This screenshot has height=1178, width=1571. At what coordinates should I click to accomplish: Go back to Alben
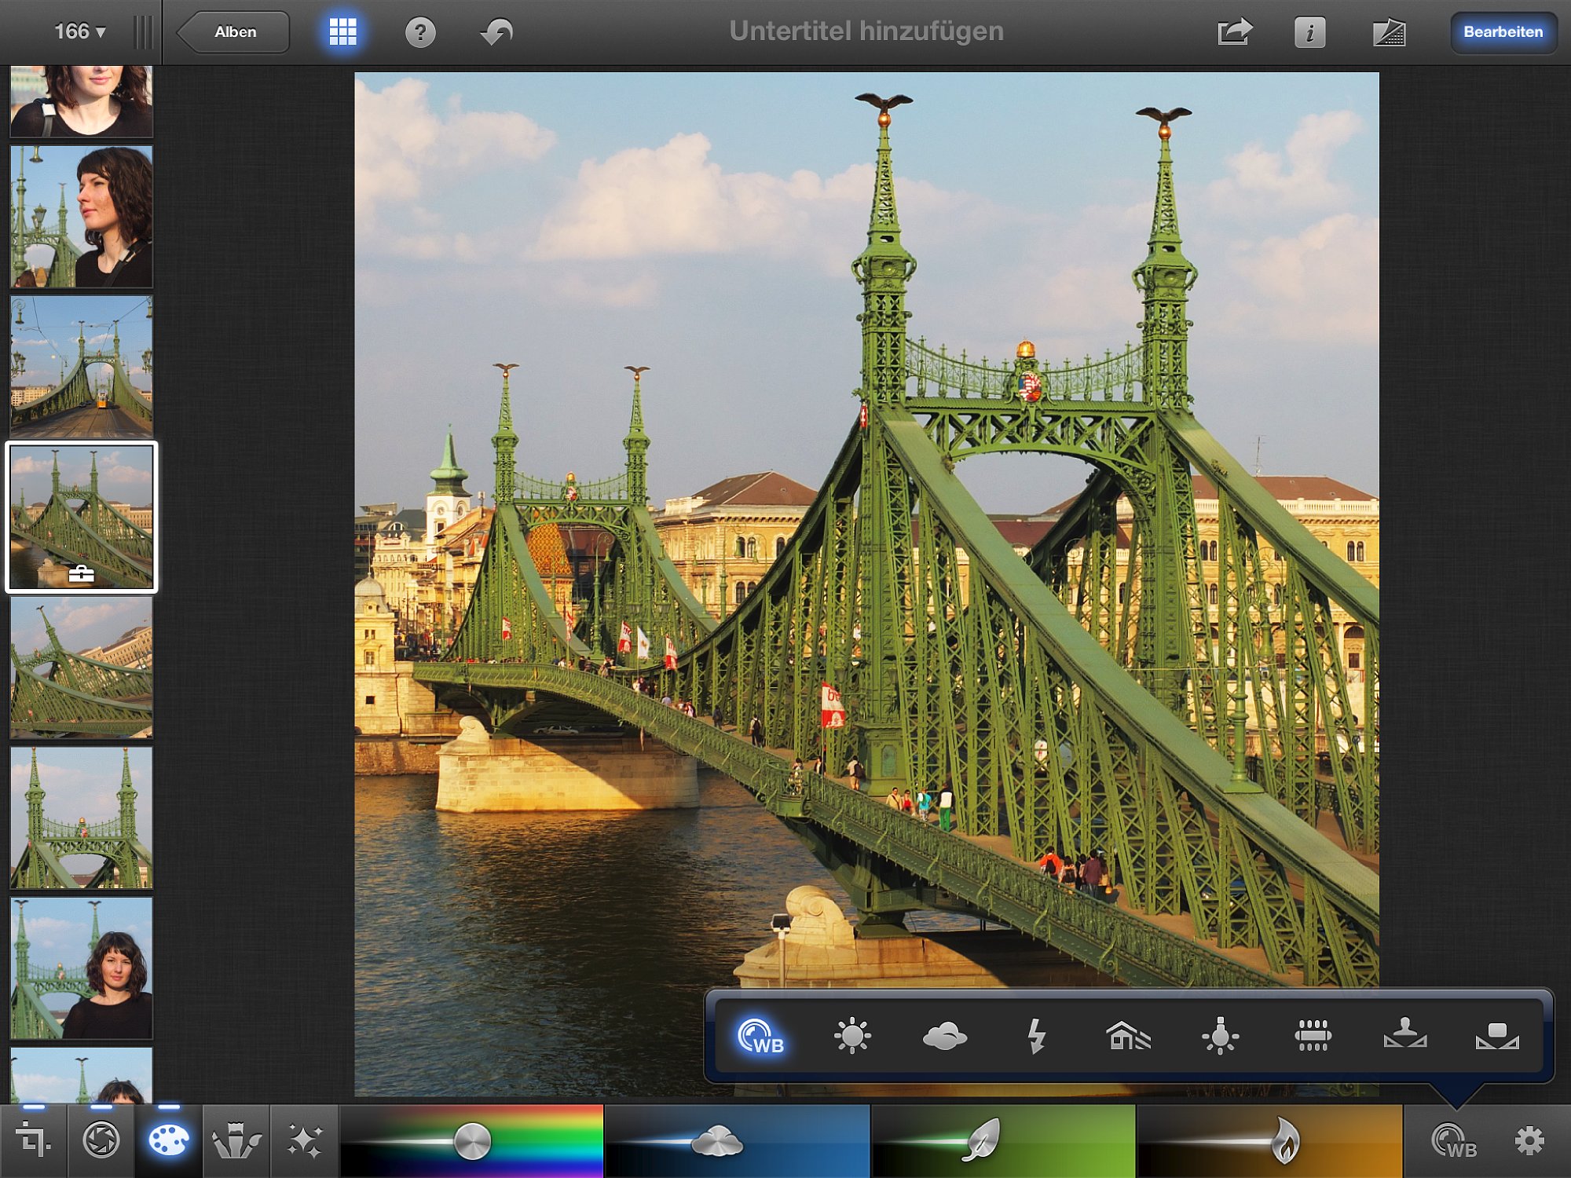coord(233,32)
